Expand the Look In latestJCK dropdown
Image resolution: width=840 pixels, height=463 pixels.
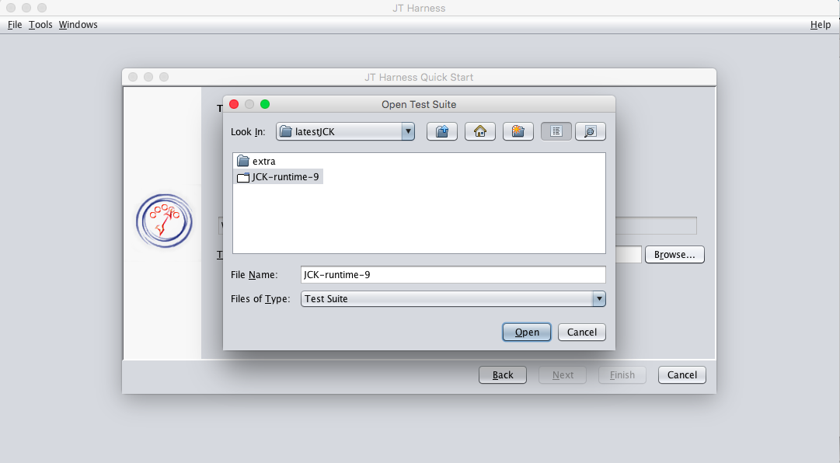point(408,131)
